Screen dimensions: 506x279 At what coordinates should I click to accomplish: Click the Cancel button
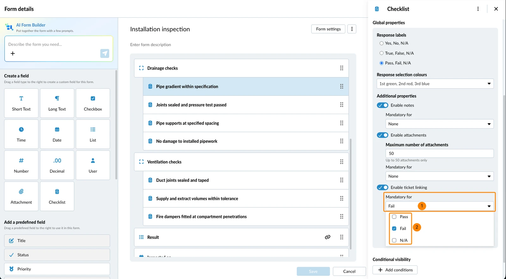click(x=349, y=271)
